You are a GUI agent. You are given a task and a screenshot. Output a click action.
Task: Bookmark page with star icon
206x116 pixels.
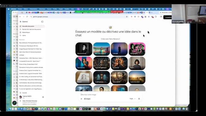coord(126,17)
